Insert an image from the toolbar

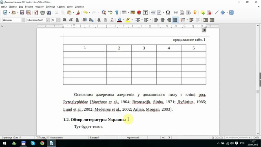pos(133,13)
